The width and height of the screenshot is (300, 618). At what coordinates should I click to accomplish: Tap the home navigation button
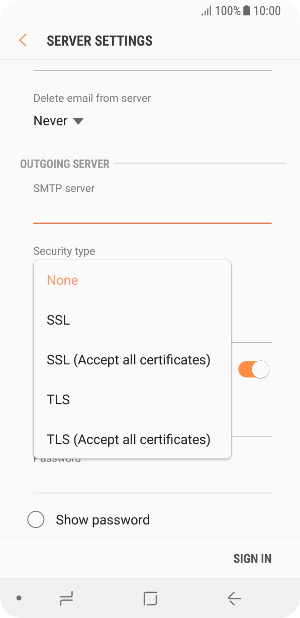(x=150, y=598)
